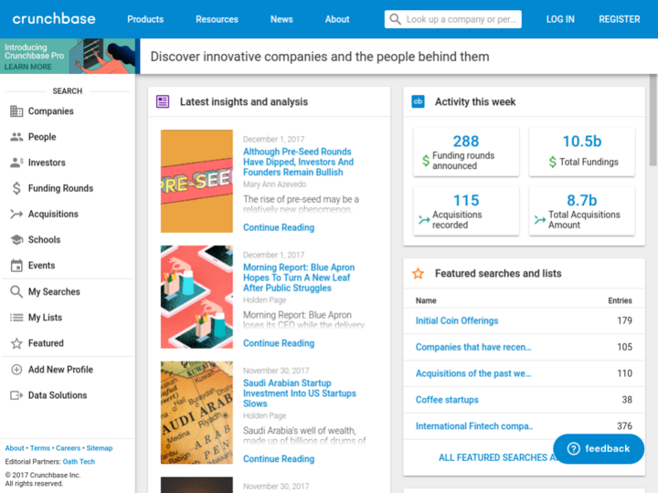Click the Funding Rounds dollar icon
Viewport: 658px width, 493px height.
[16, 189]
